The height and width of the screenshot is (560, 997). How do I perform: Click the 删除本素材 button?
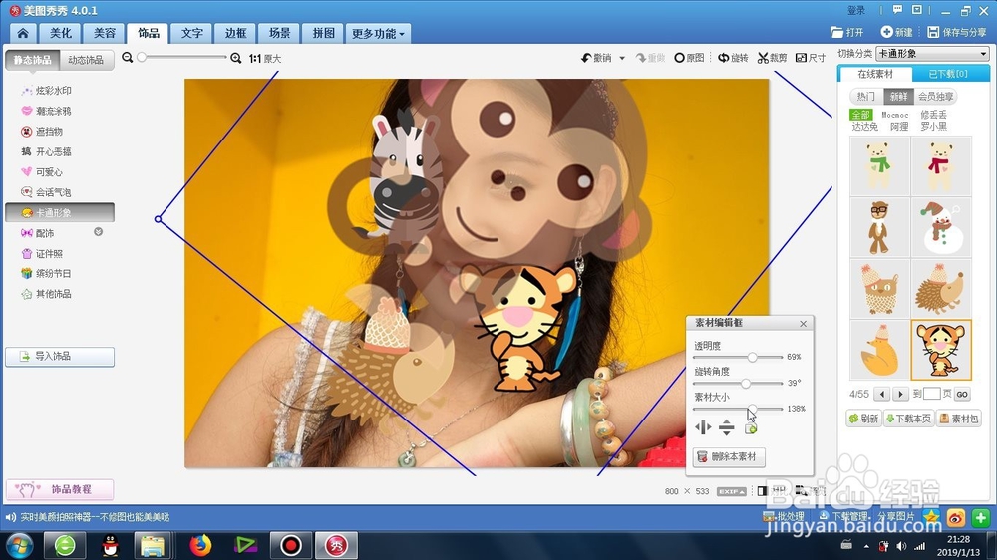point(729,456)
